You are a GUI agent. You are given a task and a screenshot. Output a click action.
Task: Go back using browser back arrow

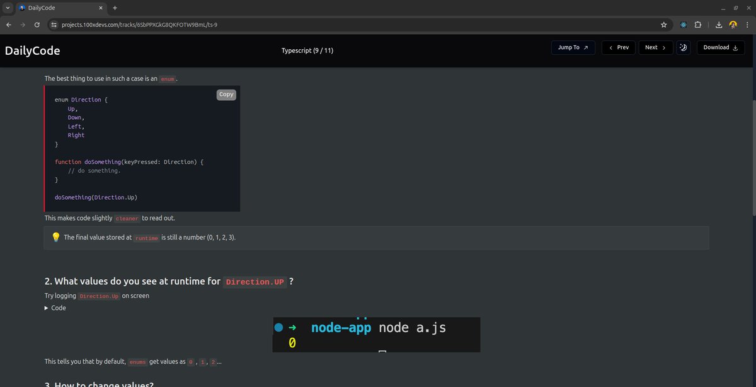8,25
